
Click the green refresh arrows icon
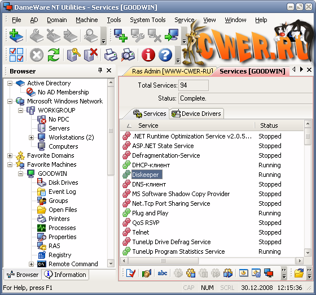pos(54,55)
